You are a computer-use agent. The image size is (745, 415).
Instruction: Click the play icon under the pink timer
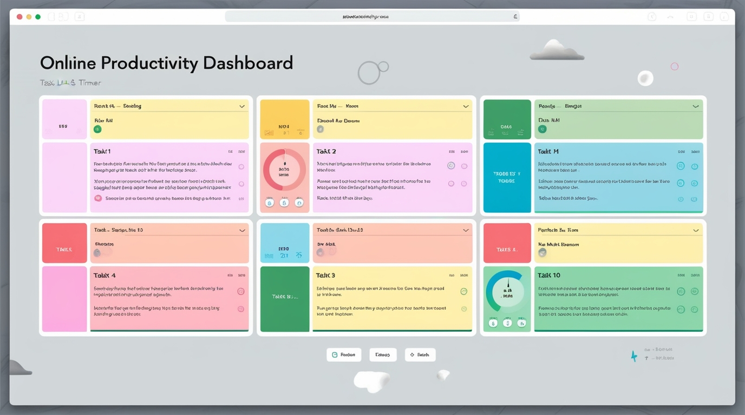270,202
